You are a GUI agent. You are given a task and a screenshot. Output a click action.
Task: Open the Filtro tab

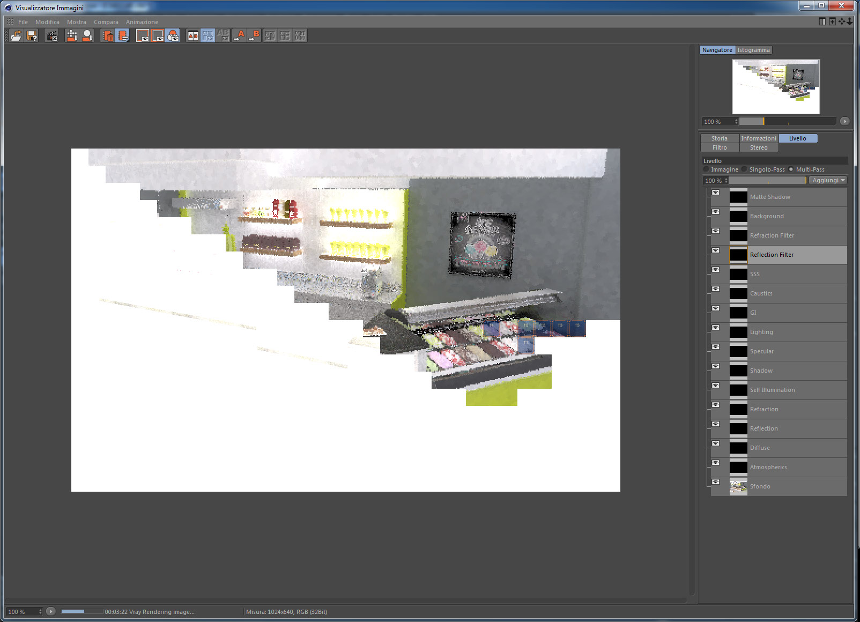(x=720, y=147)
